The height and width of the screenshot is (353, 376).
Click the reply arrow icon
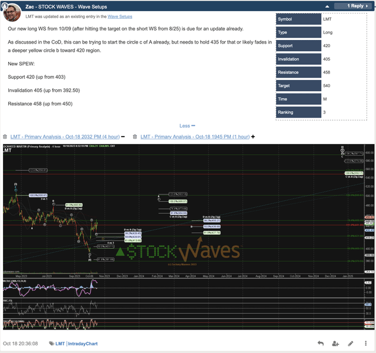pos(320,343)
